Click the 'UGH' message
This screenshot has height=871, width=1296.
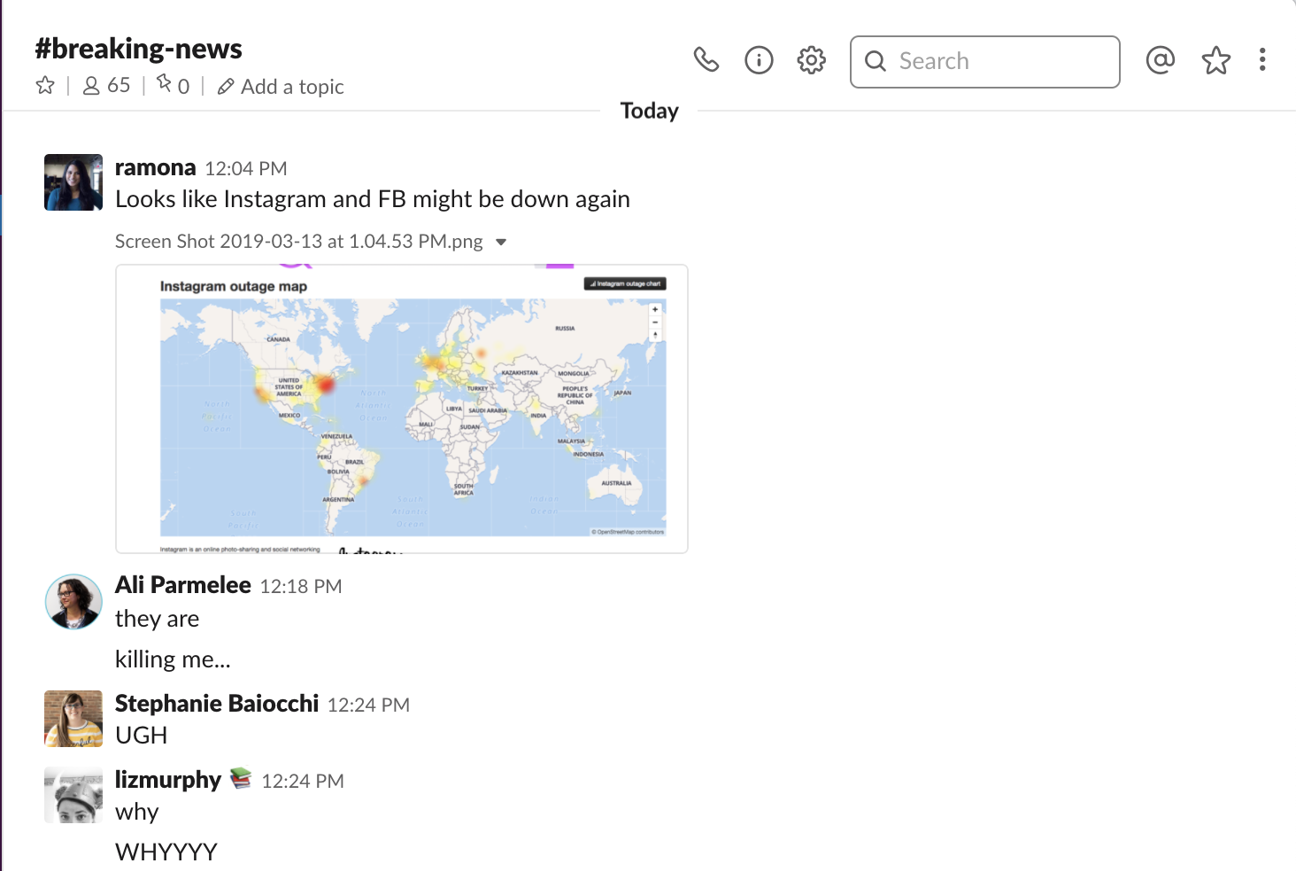point(142,736)
